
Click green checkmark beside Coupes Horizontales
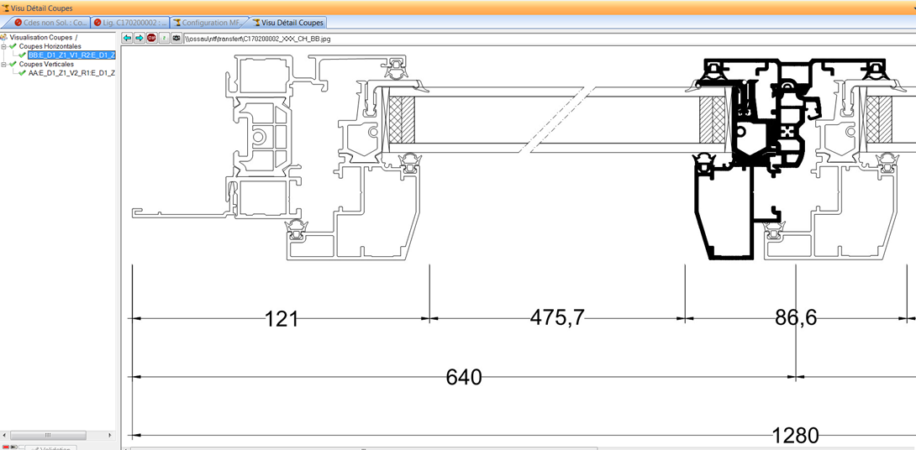point(13,46)
